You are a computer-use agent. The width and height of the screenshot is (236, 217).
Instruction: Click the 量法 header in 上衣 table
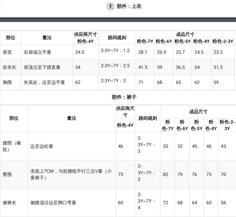(x=47, y=38)
